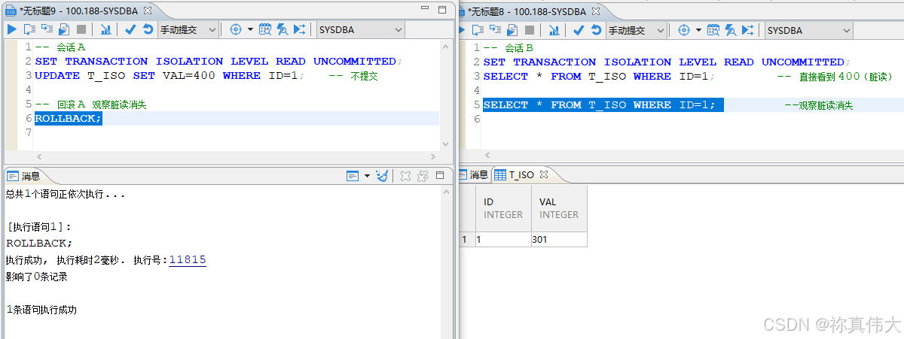Click the find/replace icon in 无标题8 toolbar
The height and width of the screenshot is (339, 904).
731,30
